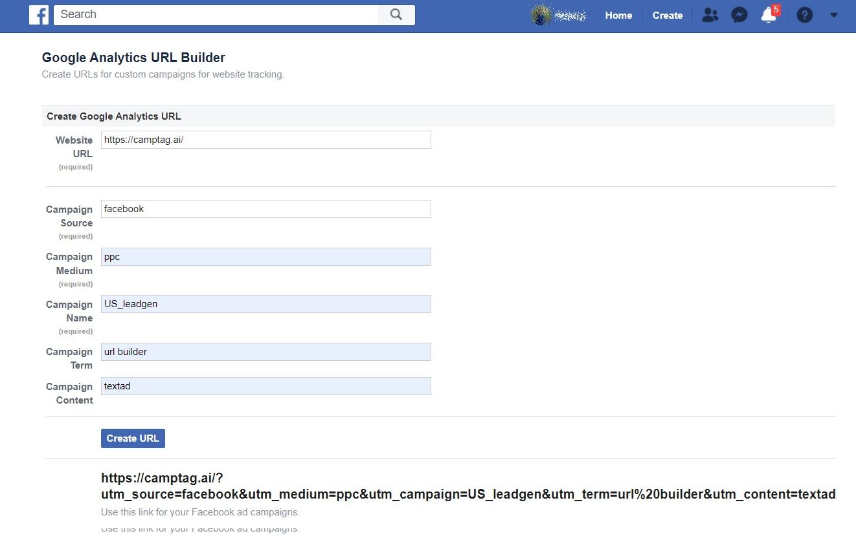
Task: Click the Facebook home logo icon
Action: (x=38, y=14)
